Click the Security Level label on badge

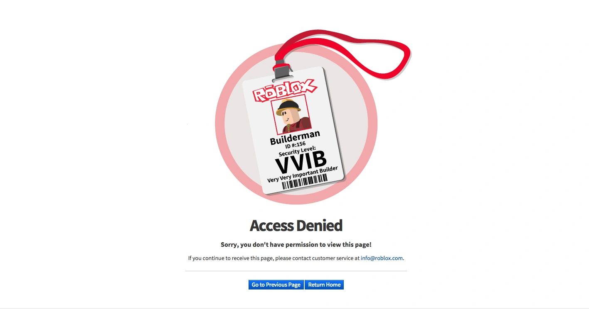[297, 151]
